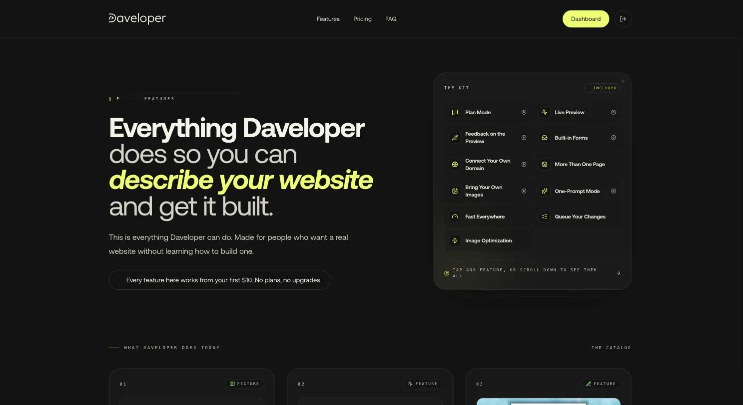Image resolution: width=743 pixels, height=405 pixels.
Task: Click the sparkles icon for One-Prompt Mode
Action: tap(544, 191)
